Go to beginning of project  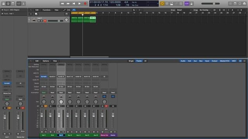click(74, 3)
